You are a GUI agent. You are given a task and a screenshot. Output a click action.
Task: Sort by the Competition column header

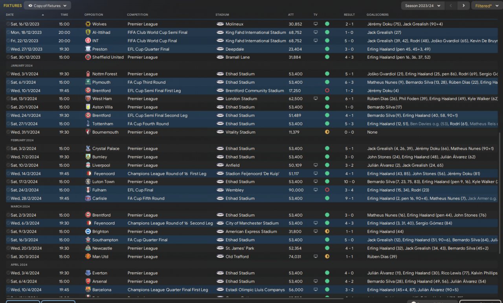tap(137, 15)
